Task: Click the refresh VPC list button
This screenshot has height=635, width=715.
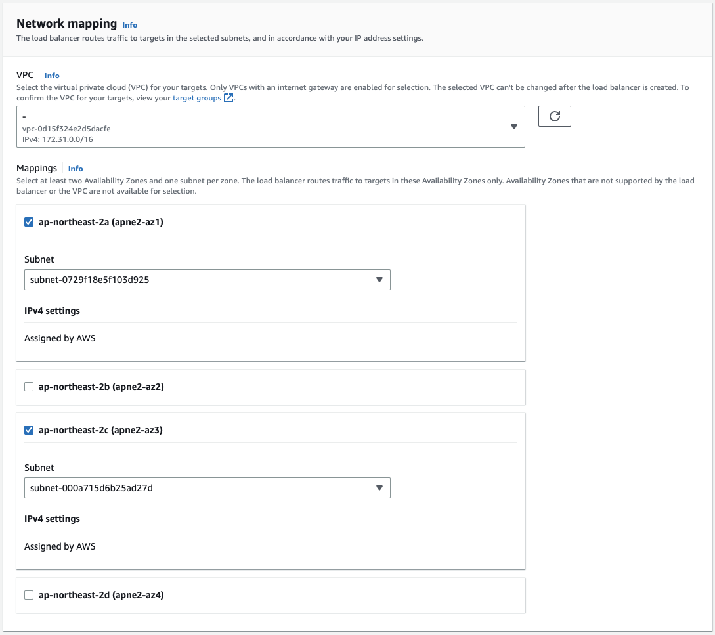Action: click(x=554, y=116)
